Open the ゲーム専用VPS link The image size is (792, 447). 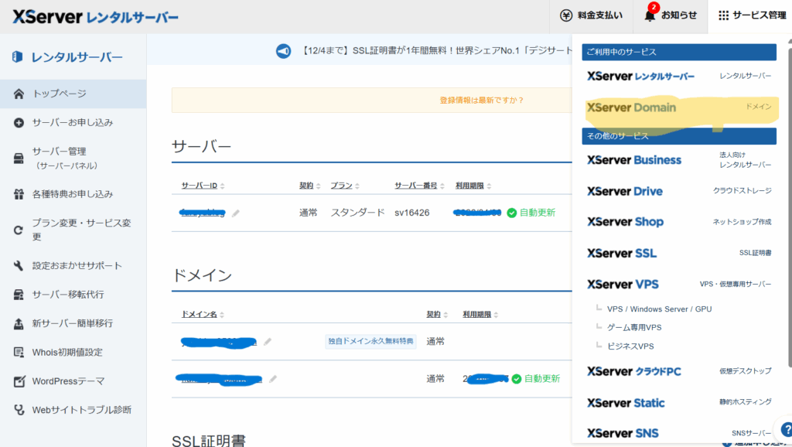coord(634,328)
